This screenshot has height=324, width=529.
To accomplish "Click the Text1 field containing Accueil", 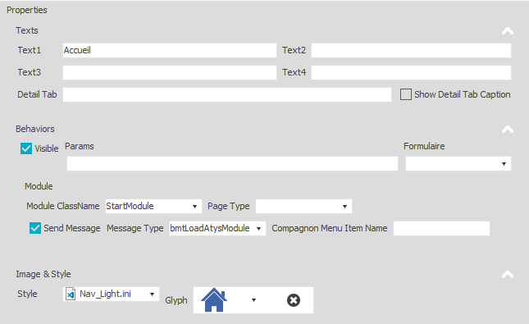I will (x=170, y=50).
